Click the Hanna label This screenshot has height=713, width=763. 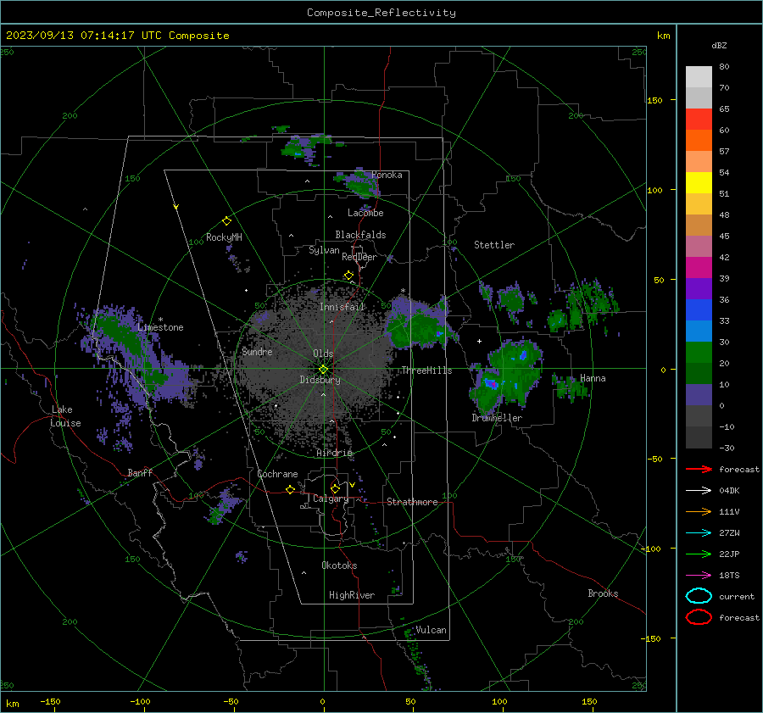(x=593, y=378)
